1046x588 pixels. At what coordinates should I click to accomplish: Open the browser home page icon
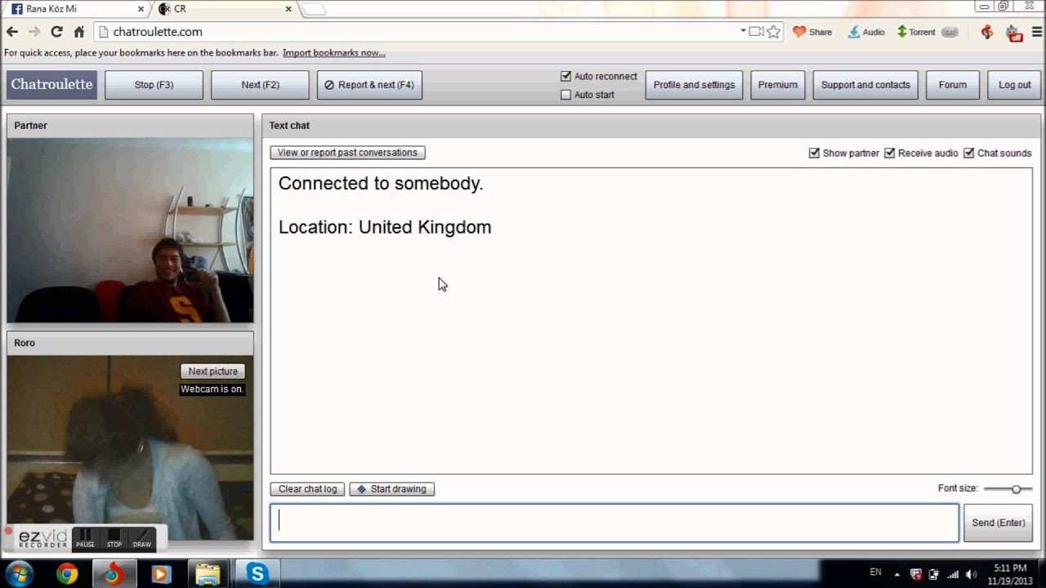coord(78,32)
